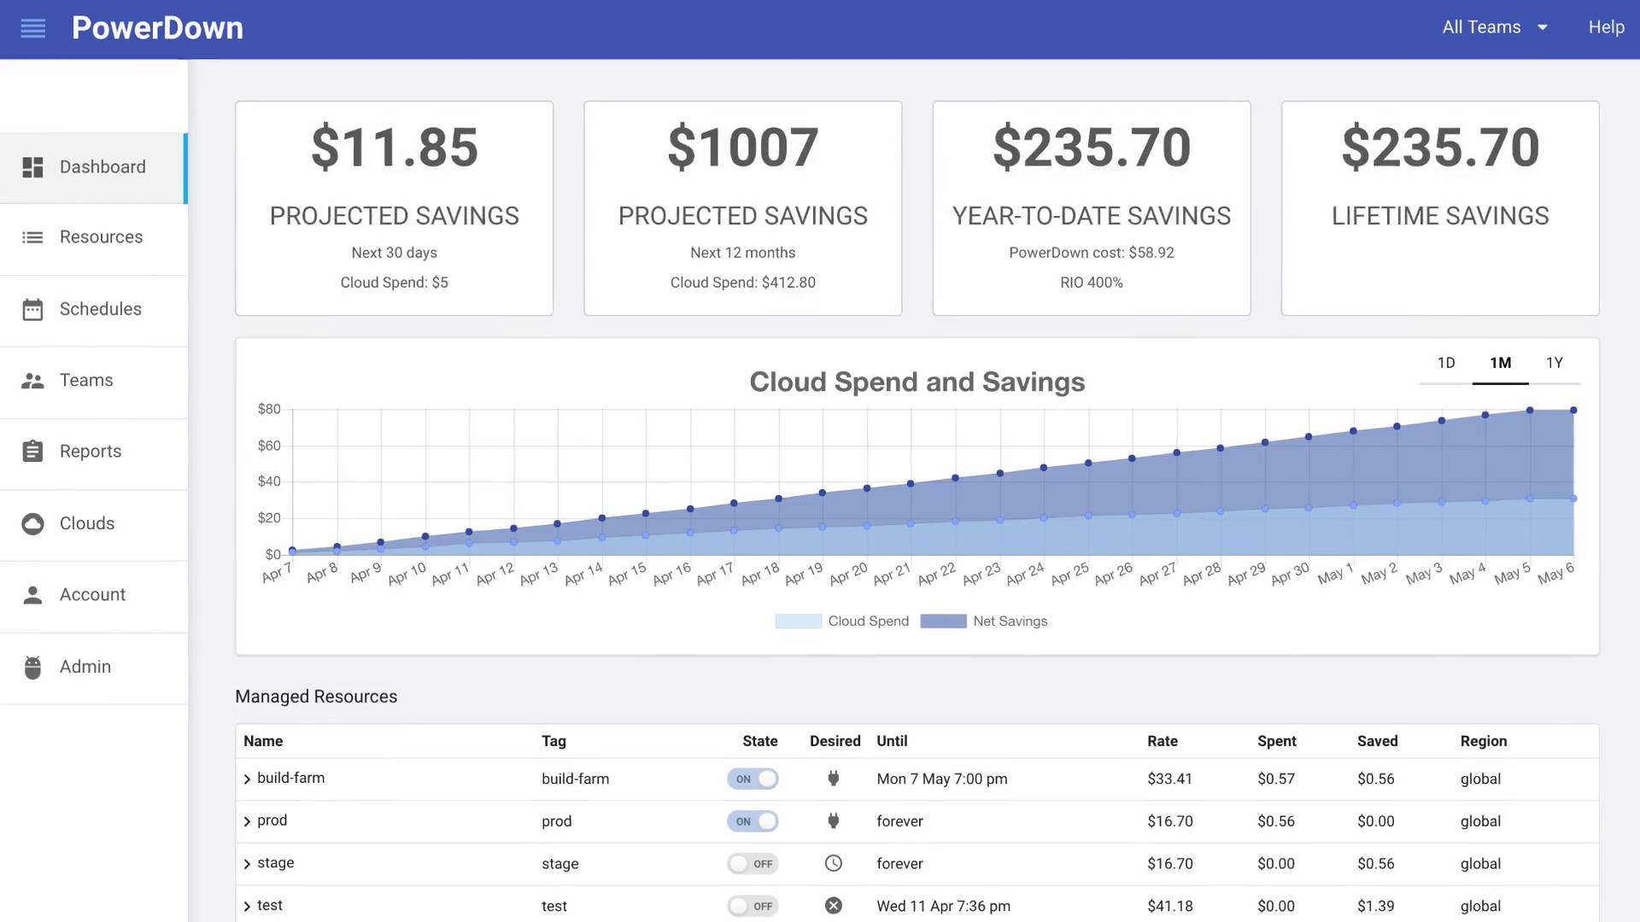Open Clouds in the sidebar

tap(94, 523)
